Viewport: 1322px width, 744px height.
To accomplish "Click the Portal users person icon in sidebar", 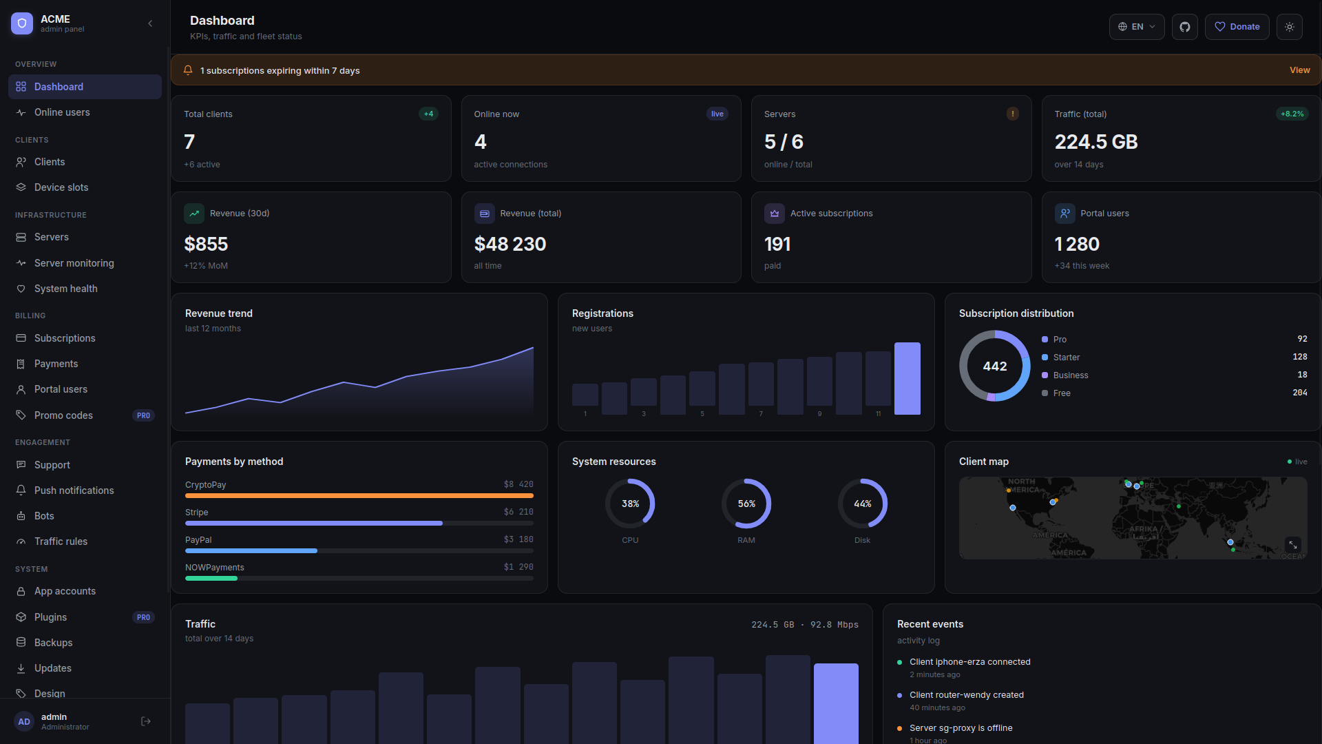I will pyautogui.click(x=21, y=389).
